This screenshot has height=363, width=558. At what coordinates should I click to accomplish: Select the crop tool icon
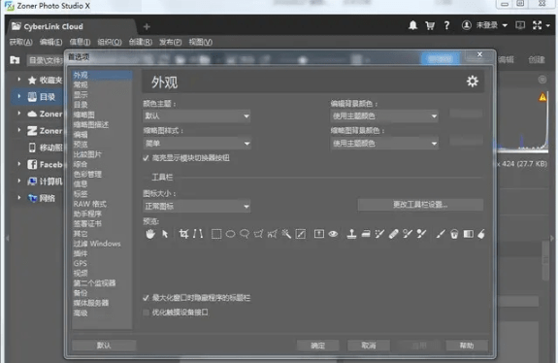183,234
